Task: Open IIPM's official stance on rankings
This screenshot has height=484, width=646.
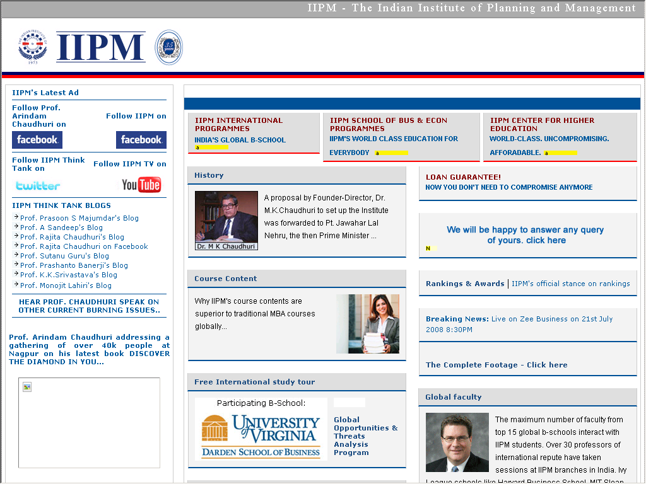Action: pos(570,284)
